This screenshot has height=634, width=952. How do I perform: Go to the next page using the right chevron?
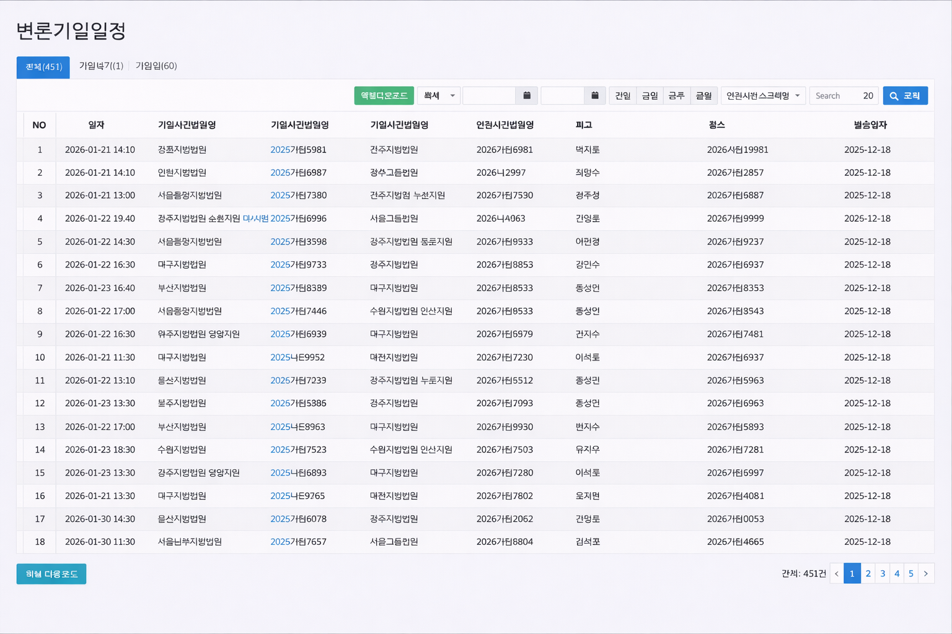tap(926, 573)
